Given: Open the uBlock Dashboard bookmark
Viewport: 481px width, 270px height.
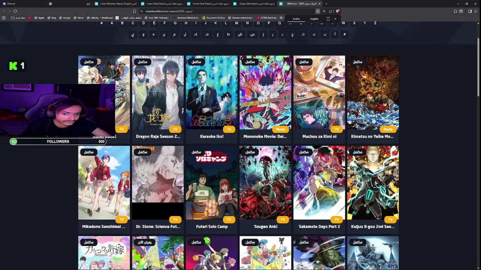Looking at the screenshot, I should (x=100, y=18).
